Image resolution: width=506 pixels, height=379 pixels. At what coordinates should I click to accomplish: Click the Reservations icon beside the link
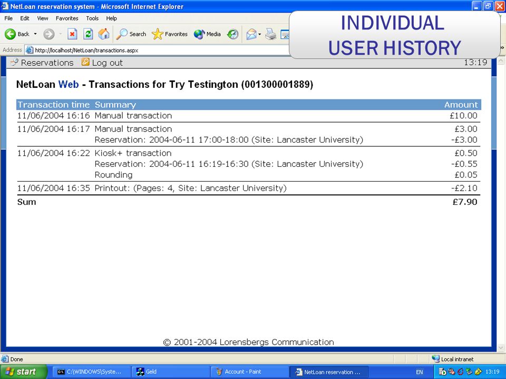tap(14, 62)
